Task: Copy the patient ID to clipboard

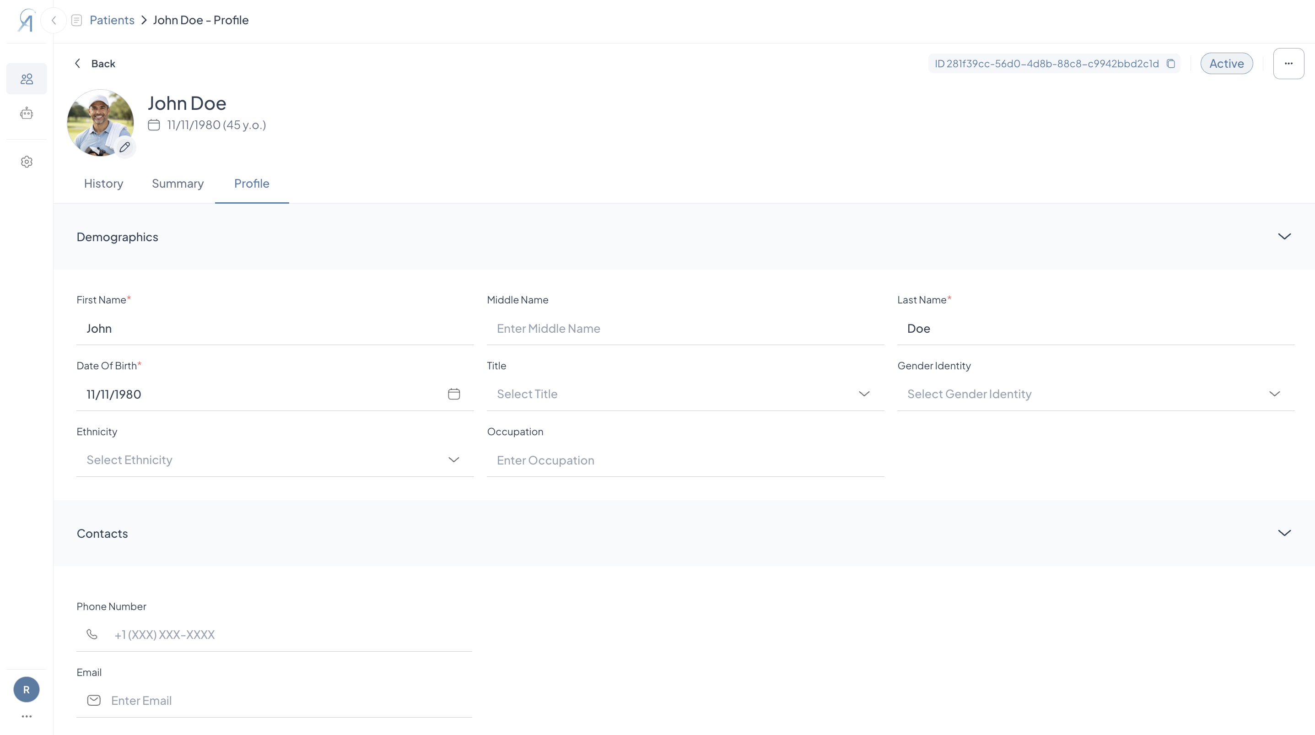Action: 1170,63
